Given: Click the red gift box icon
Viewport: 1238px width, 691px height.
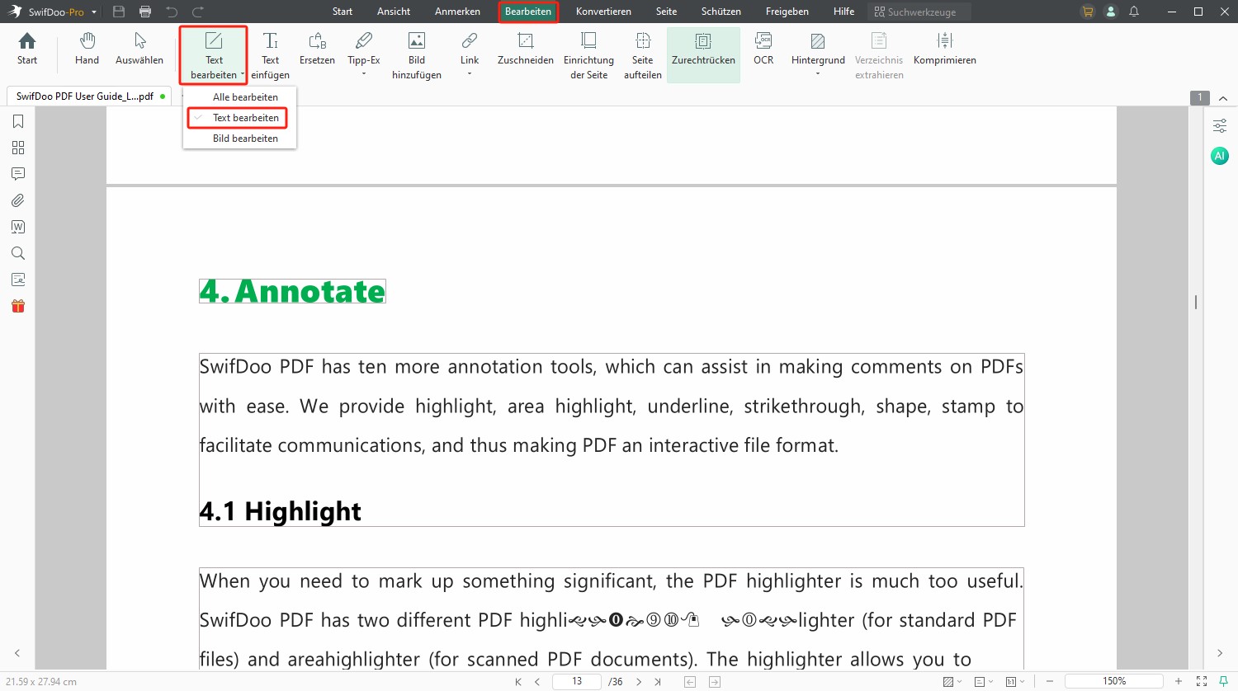Looking at the screenshot, I should 18,306.
